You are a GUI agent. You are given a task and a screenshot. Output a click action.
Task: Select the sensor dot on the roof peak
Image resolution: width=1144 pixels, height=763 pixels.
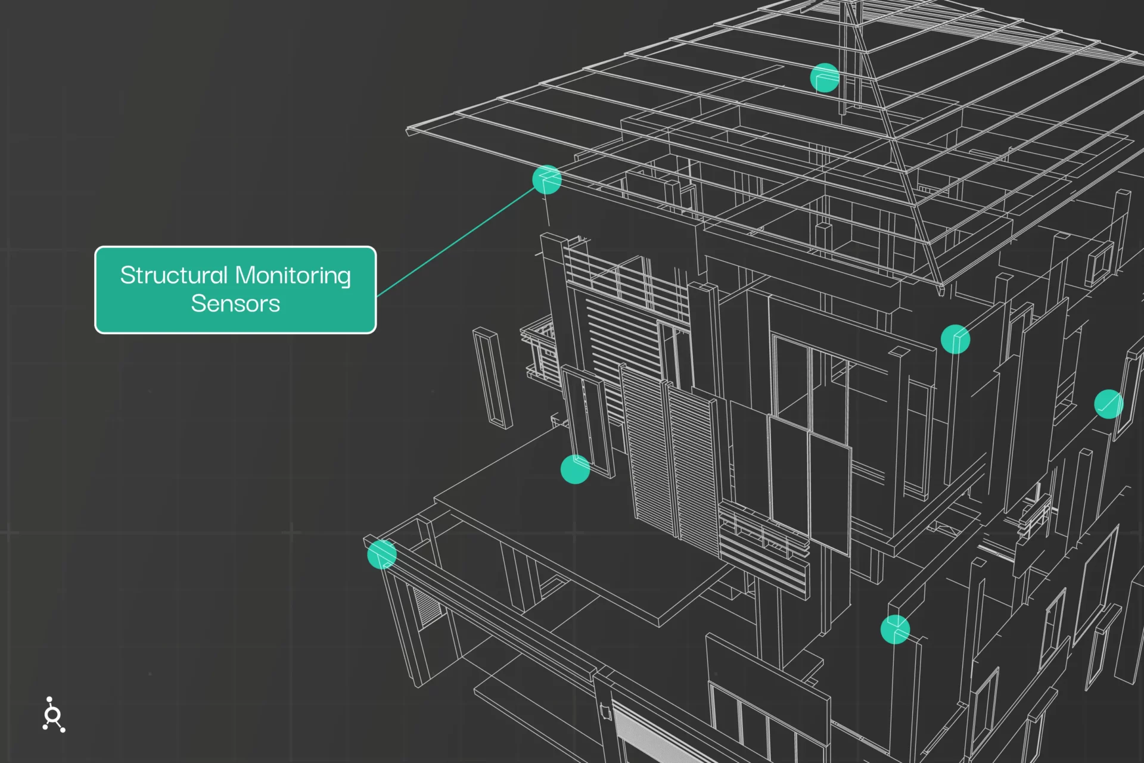coord(825,77)
